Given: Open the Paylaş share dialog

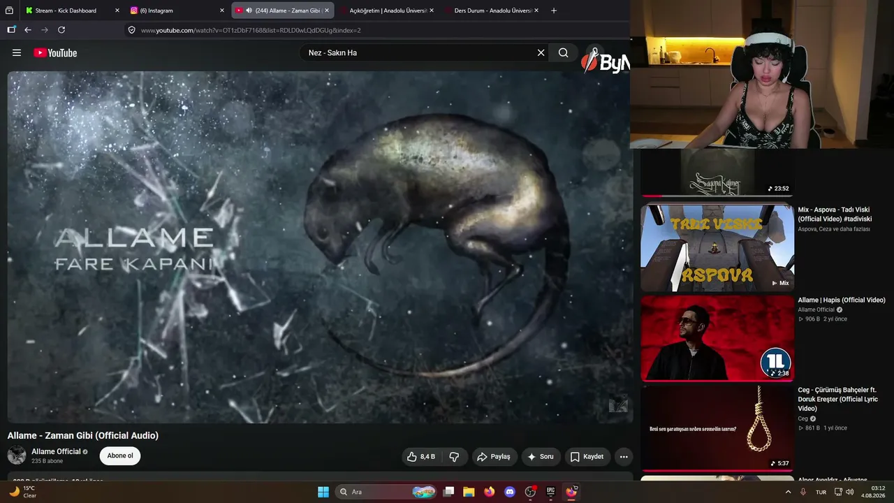Looking at the screenshot, I should [494, 456].
